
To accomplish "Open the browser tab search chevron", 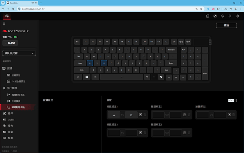I will click(x=3, y=3).
